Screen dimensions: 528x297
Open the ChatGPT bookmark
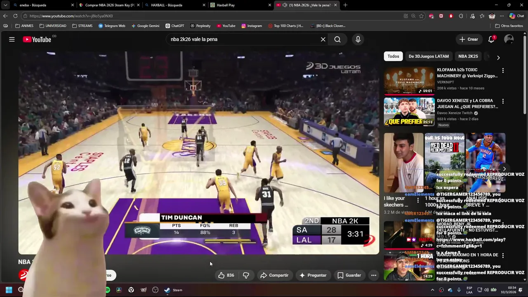pos(175,26)
